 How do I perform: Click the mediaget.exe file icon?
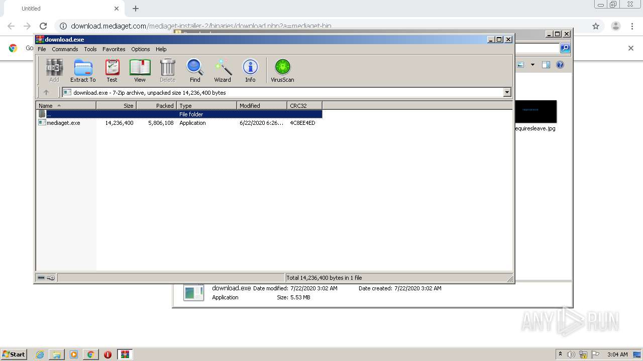[x=42, y=122]
